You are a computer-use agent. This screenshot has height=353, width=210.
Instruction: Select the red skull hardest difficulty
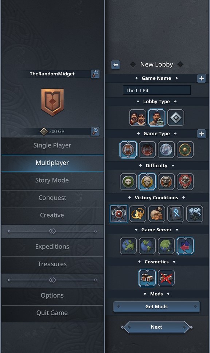(185, 181)
